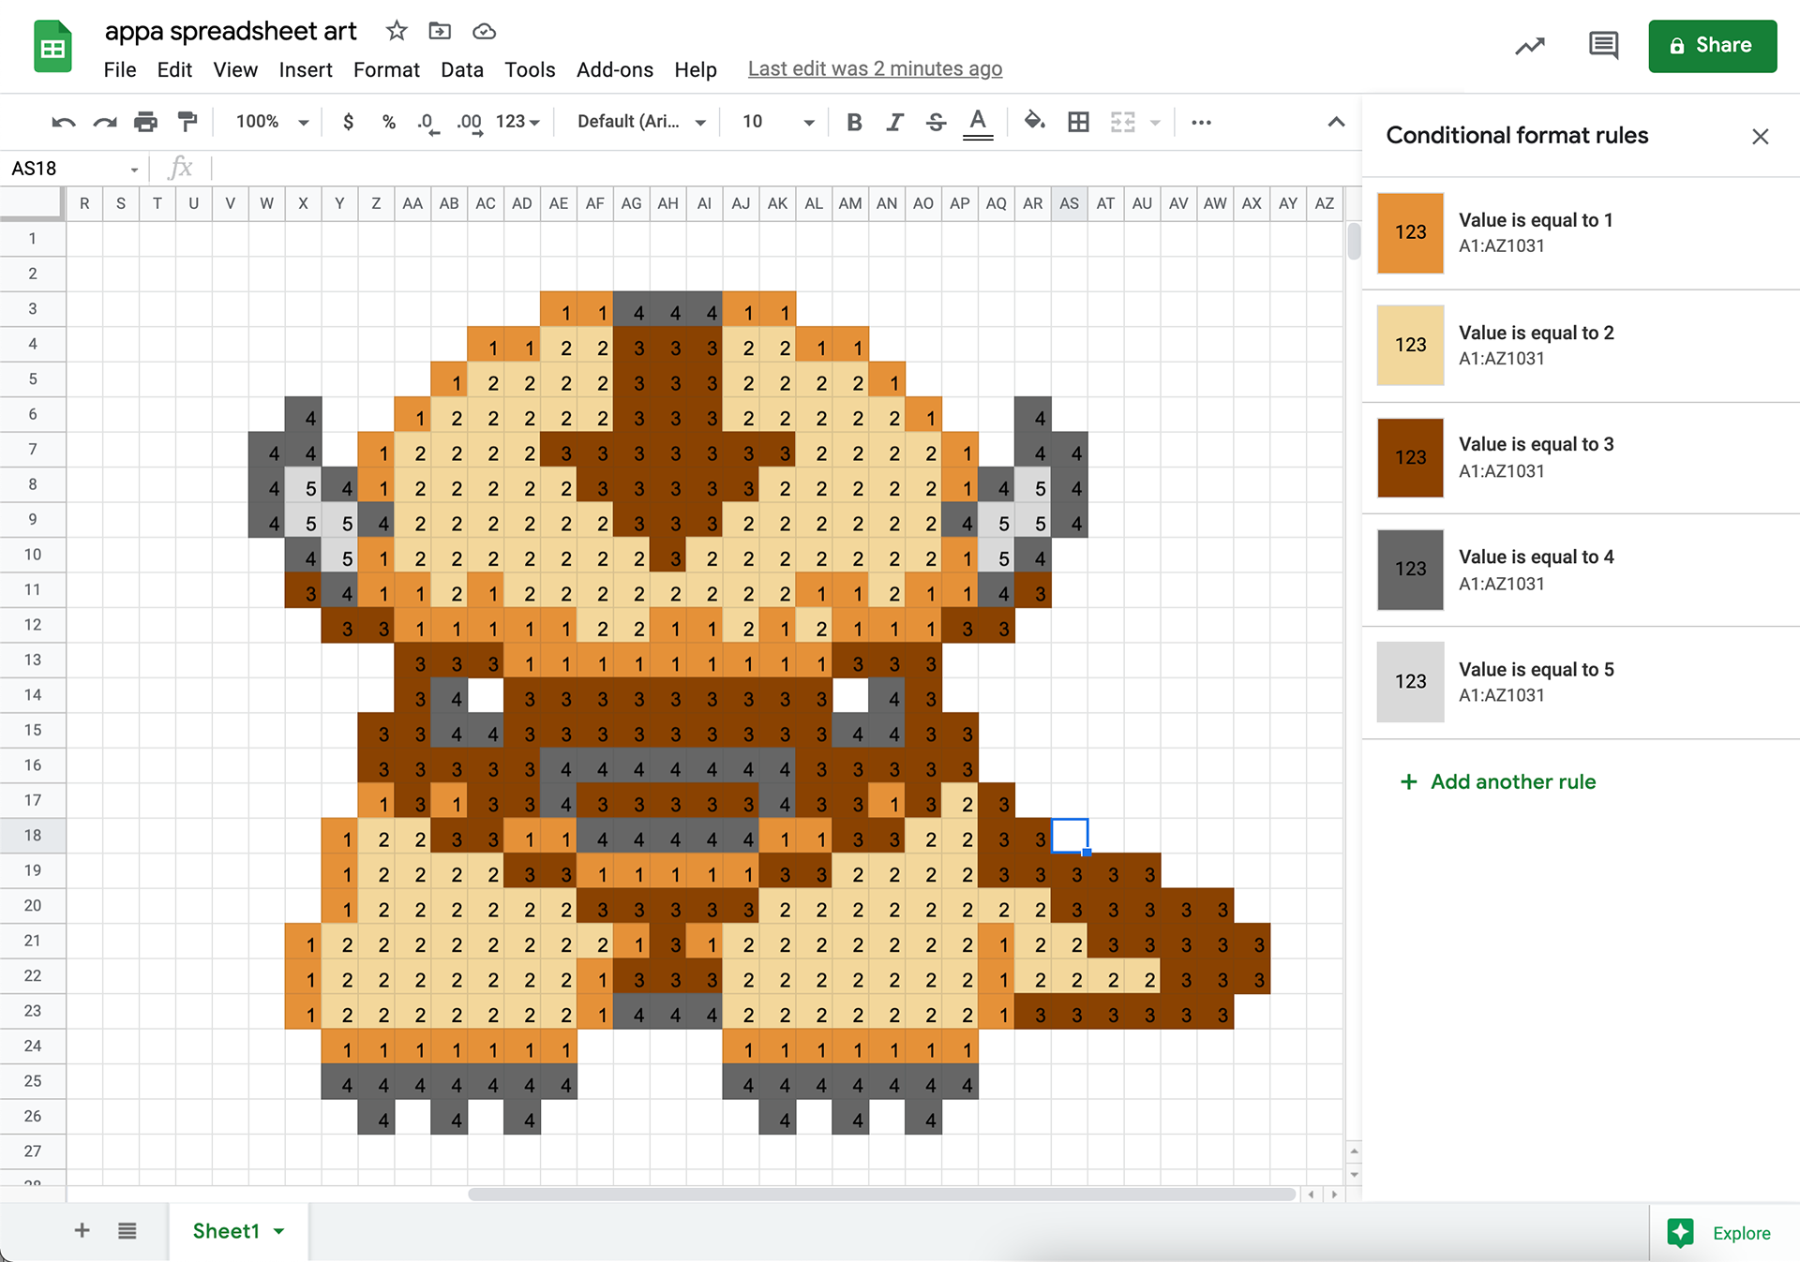Collapse the menus with chevron
This screenshot has height=1262, width=1800.
[x=1336, y=122]
